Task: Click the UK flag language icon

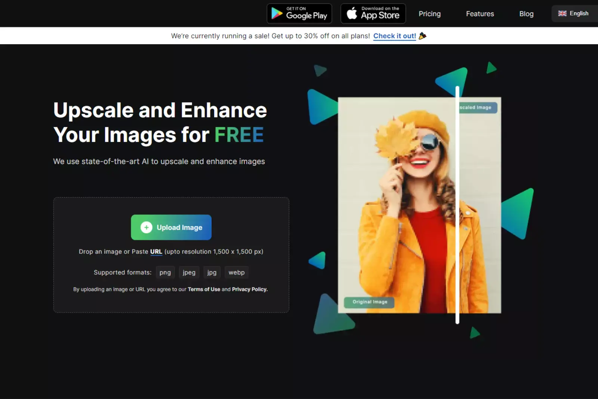Action: pos(562,13)
